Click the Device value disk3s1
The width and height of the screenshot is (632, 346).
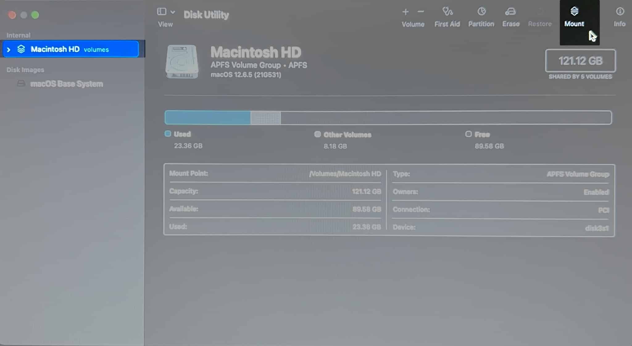(597, 228)
